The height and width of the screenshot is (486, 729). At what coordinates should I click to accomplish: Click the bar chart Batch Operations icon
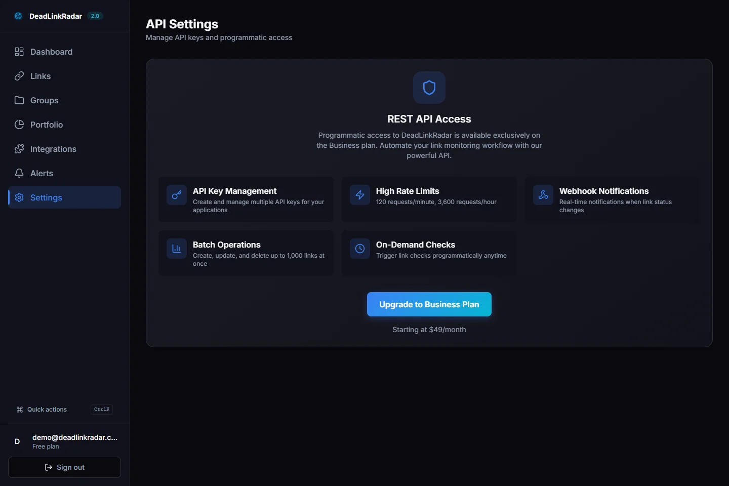(x=177, y=249)
